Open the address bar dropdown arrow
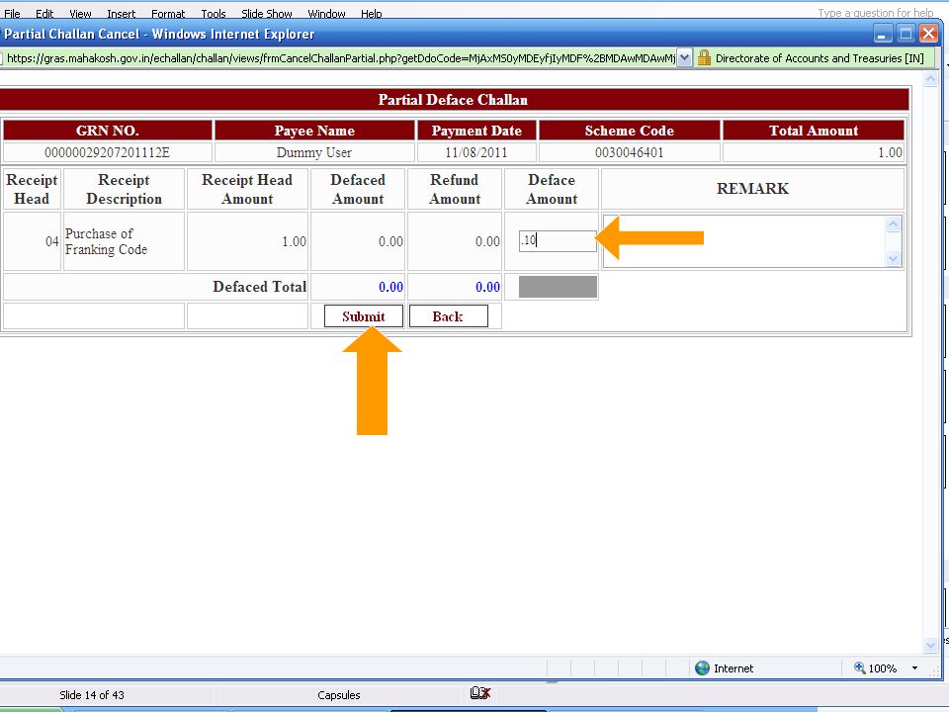This screenshot has width=949, height=712. click(684, 58)
